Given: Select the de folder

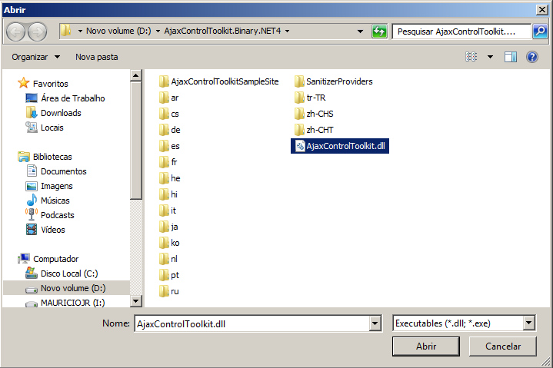Looking at the screenshot, I should pos(170,130).
